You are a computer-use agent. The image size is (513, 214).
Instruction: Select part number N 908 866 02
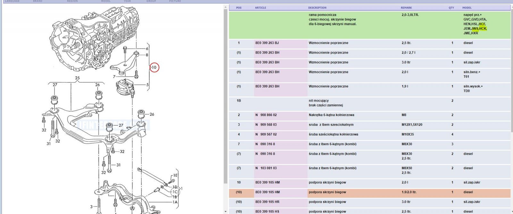[x=266, y=115]
